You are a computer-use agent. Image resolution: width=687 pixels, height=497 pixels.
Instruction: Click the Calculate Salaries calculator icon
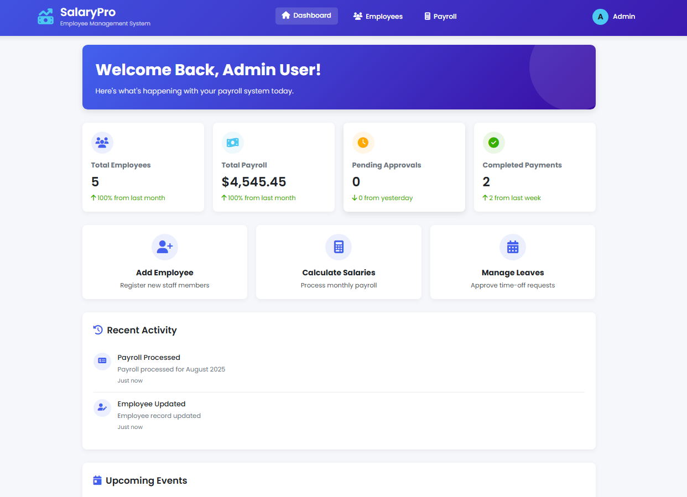339,247
